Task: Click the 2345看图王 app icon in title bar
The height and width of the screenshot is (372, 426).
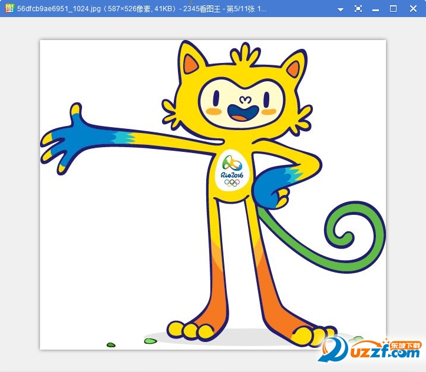Action: 9,8
